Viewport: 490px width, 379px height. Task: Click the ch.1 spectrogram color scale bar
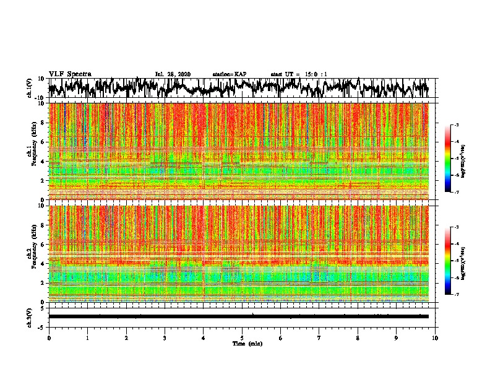coord(447,159)
